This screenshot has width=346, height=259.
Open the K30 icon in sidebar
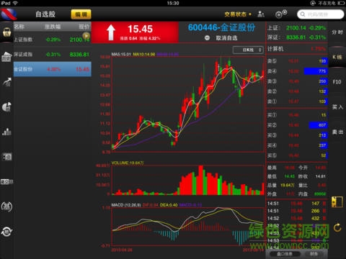click(6, 182)
